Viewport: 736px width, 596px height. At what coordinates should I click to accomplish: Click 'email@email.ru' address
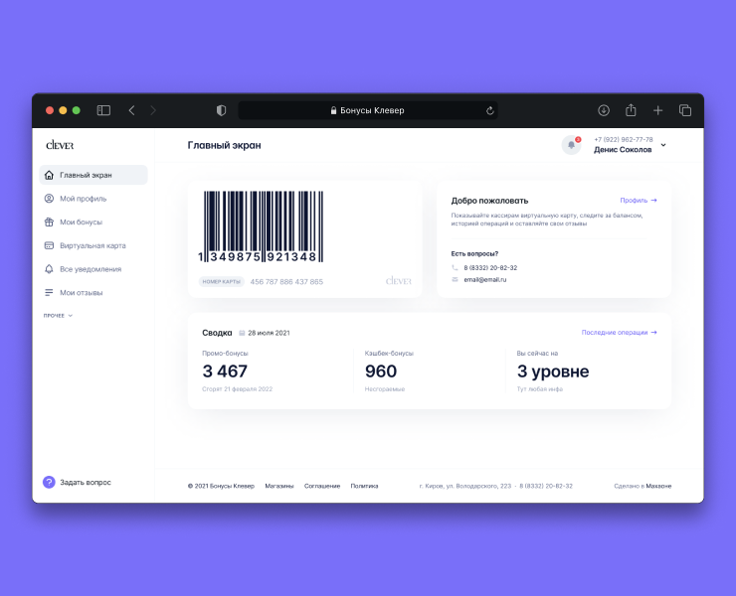(485, 279)
